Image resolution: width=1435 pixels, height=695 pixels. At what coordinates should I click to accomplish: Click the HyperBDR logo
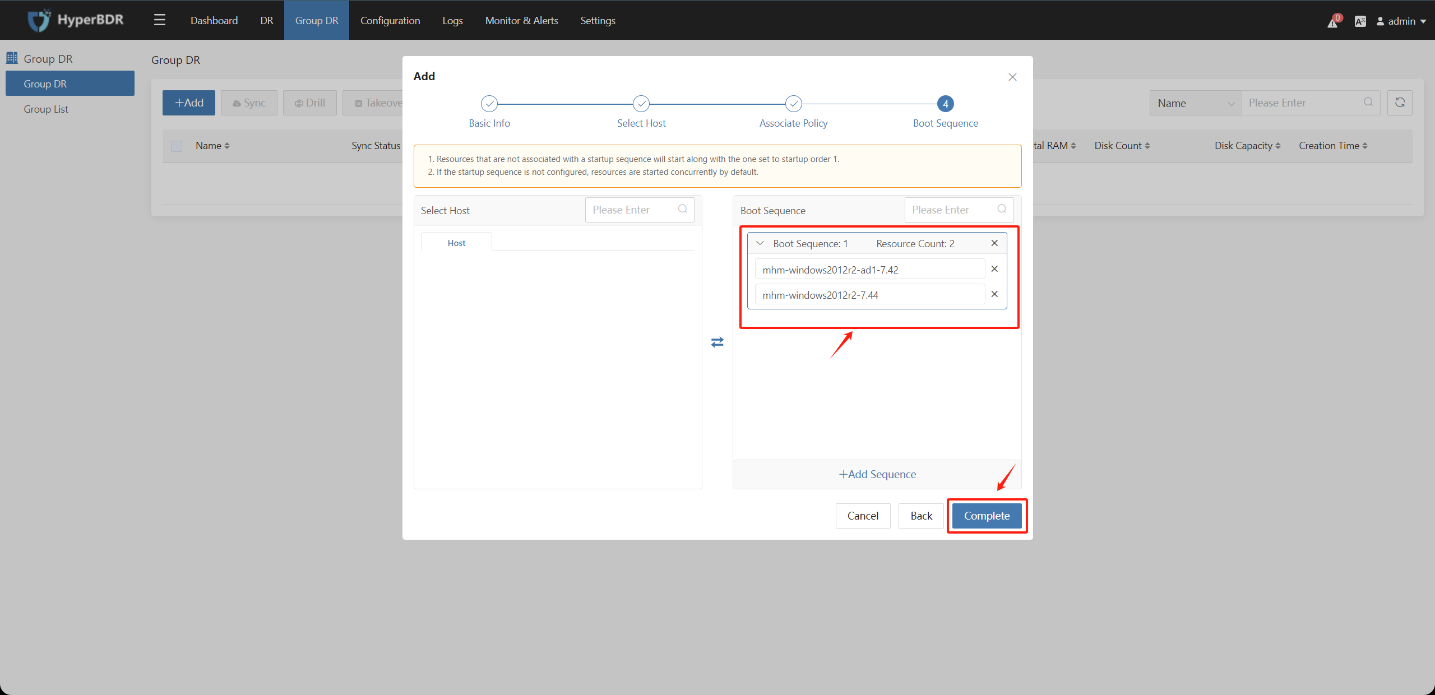pyautogui.click(x=76, y=20)
